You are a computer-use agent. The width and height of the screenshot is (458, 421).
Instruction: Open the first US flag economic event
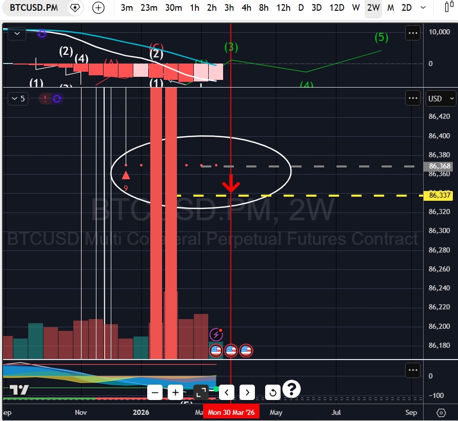pyautogui.click(x=216, y=350)
